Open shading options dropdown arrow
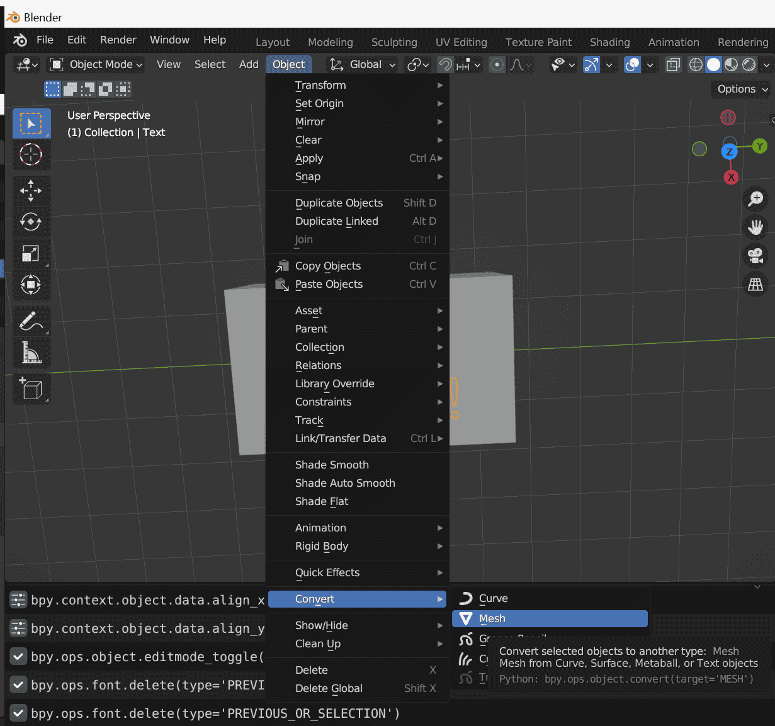The width and height of the screenshot is (775, 726). click(766, 64)
